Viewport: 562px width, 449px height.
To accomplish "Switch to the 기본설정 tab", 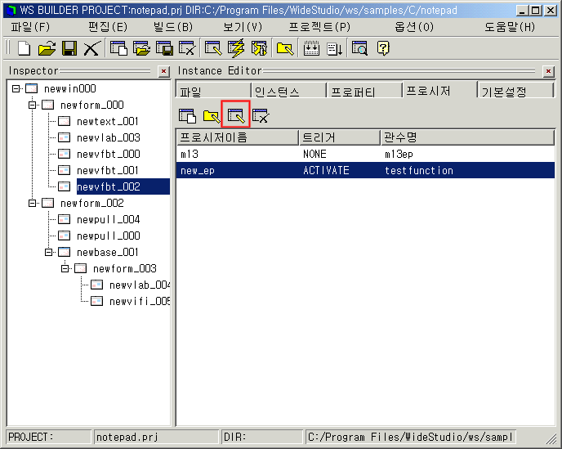I will tap(516, 91).
